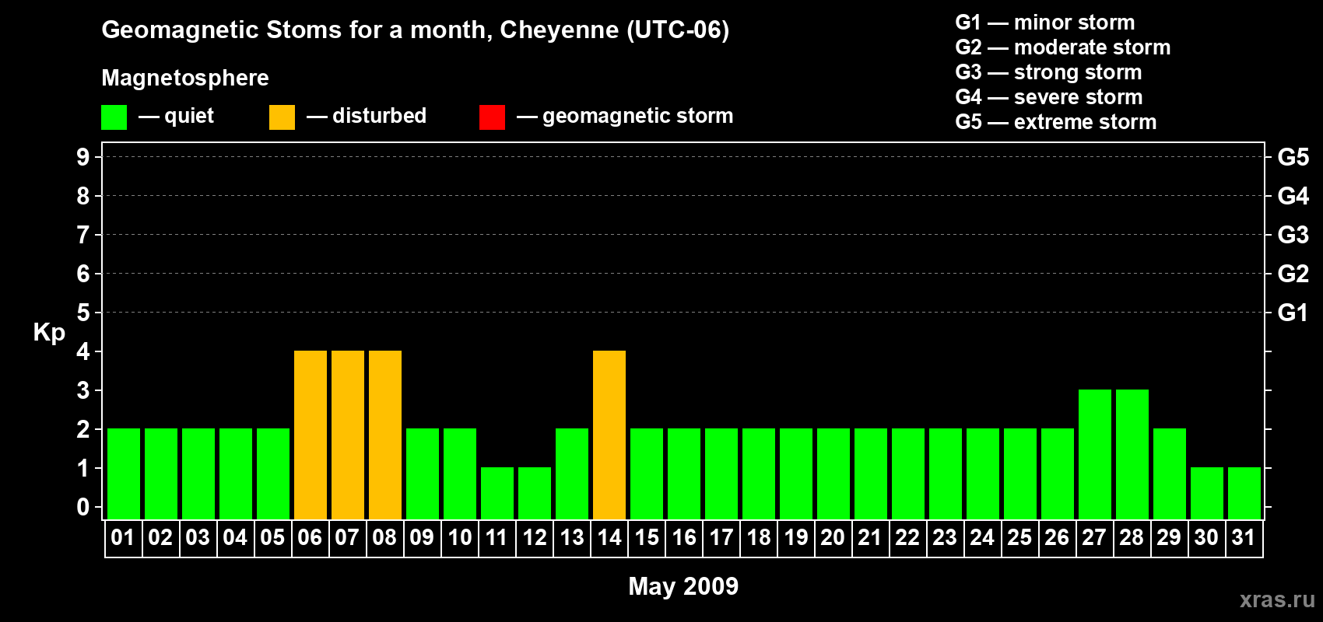Click the green bar for day 31
1323x622 pixels.
click(x=1244, y=494)
